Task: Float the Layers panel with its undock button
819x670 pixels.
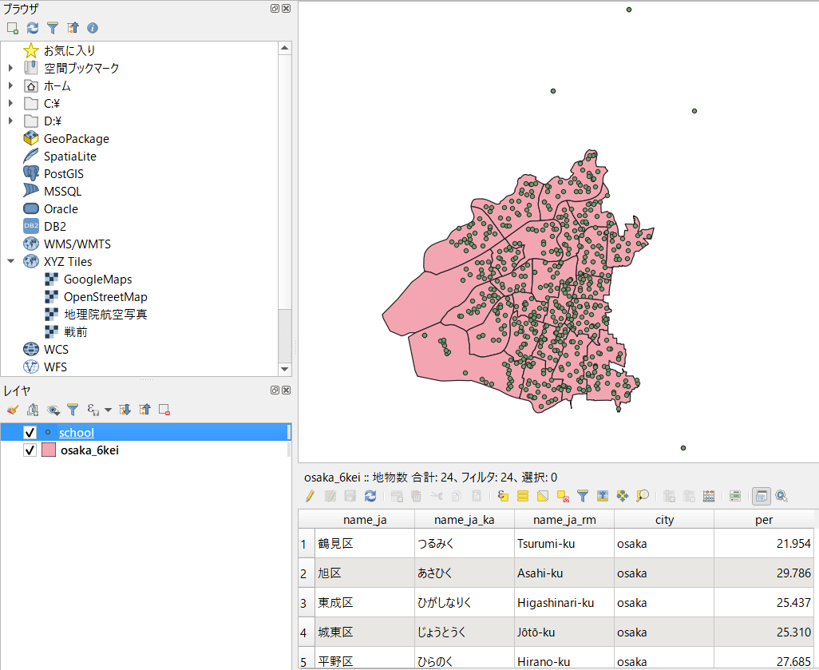Action: (x=275, y=391)
